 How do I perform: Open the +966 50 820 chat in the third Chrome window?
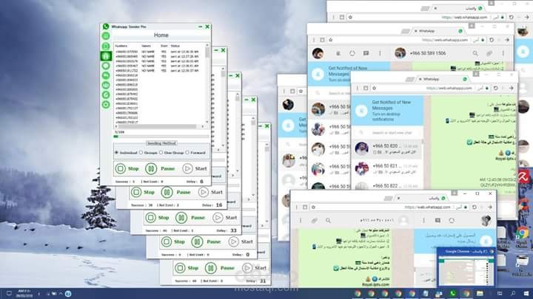[387, 149]
